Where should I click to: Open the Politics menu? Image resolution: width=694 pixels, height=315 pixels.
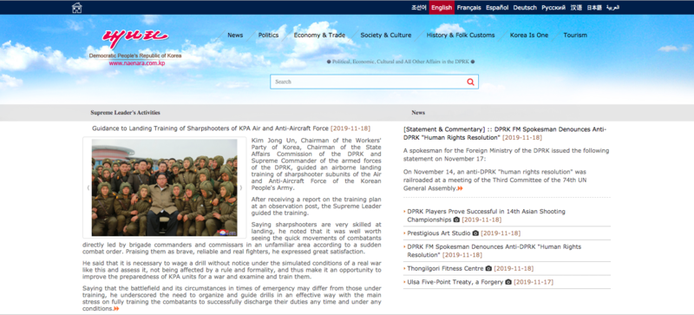(x=268, y=35)
